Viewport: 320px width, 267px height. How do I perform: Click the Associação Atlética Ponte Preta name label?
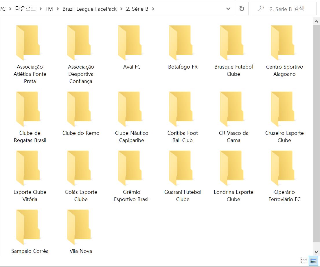click(x=30, y=74)
